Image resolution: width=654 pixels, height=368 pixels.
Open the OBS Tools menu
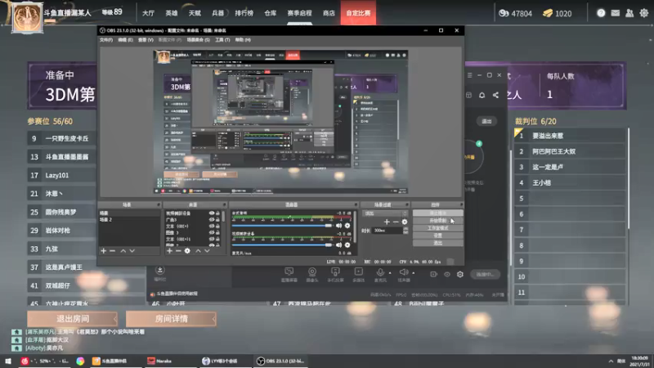pos(222,40)
